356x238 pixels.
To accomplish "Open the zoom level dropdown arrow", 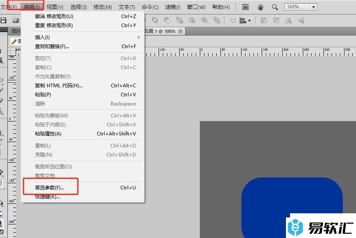I will (x=314, y=7).
